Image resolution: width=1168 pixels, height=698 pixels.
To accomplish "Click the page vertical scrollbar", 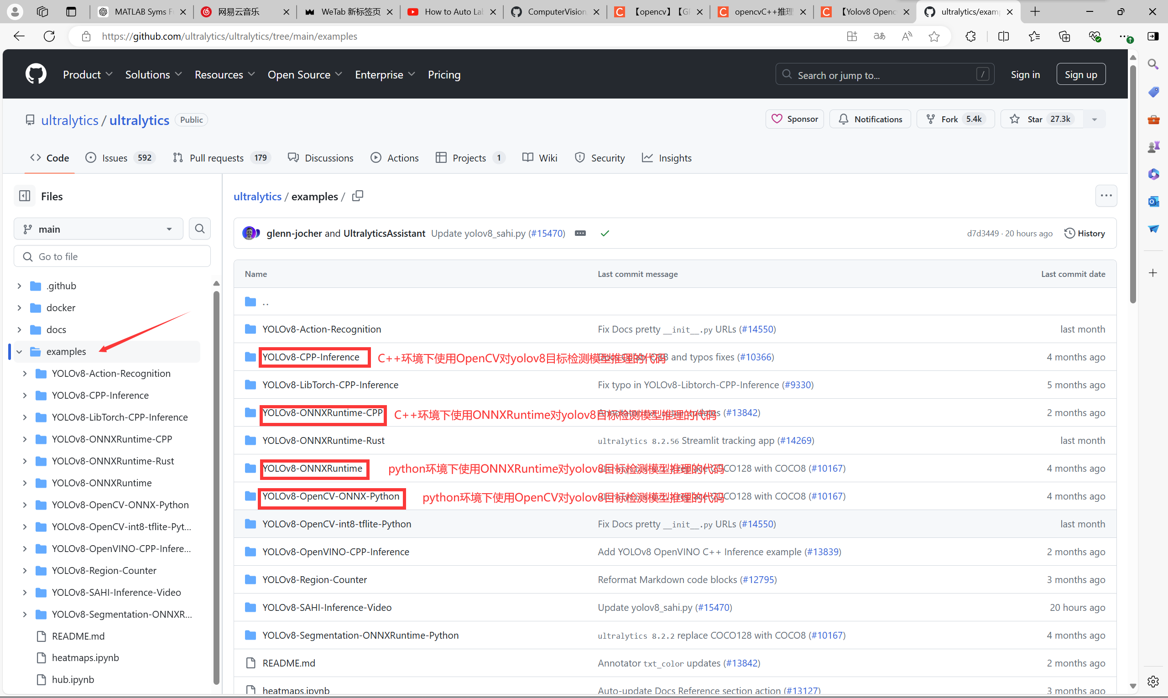I will pos(1133,183).
